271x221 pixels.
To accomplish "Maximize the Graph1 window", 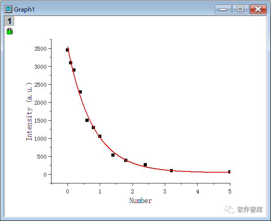I will [240, 9].
